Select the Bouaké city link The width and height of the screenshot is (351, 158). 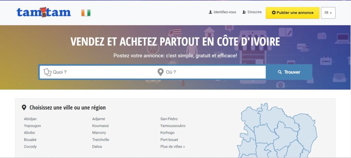tap(30, 140)
